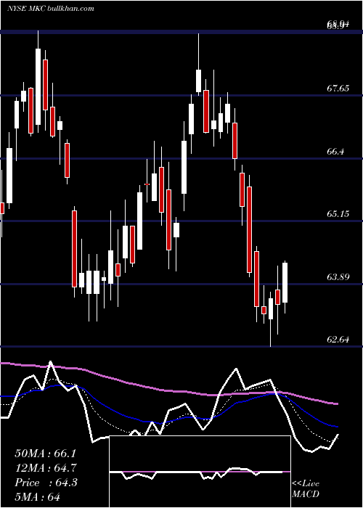
Task: Select the 65.15 price level label
Action: click(338, 214)
